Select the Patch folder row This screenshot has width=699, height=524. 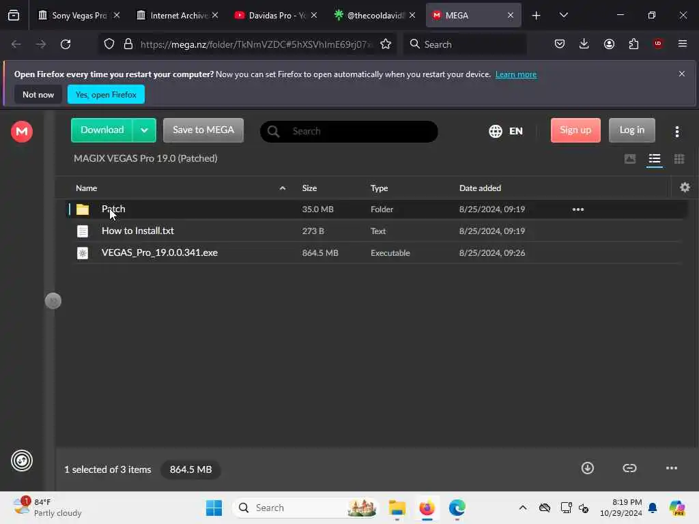377,209
